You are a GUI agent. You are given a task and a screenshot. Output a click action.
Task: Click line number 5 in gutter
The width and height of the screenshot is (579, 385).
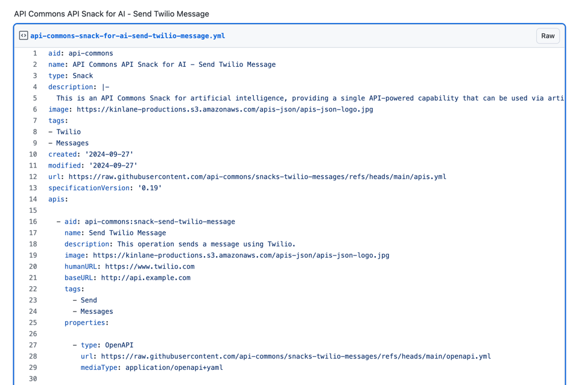(x=34, y=98)
